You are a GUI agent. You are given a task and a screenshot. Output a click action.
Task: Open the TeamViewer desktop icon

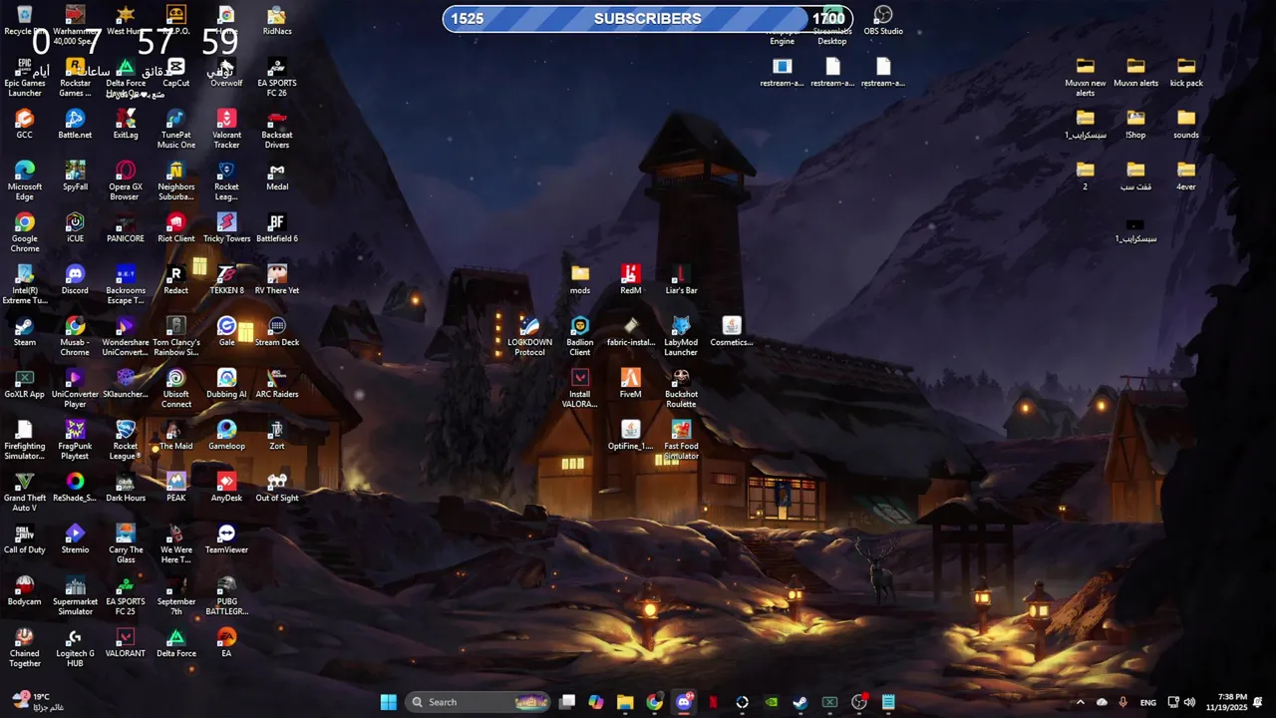pos(226,538)
